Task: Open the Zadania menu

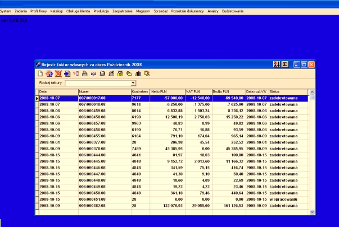Action: 21,11
